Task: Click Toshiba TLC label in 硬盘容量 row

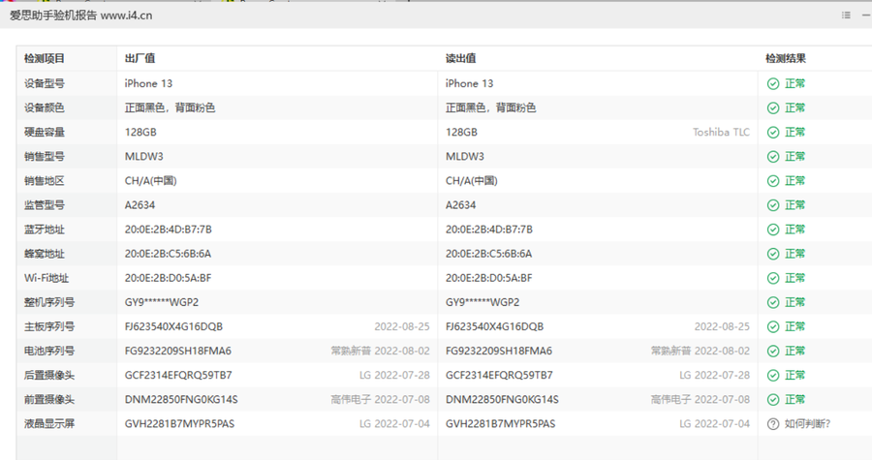Action: coord(721,132)
